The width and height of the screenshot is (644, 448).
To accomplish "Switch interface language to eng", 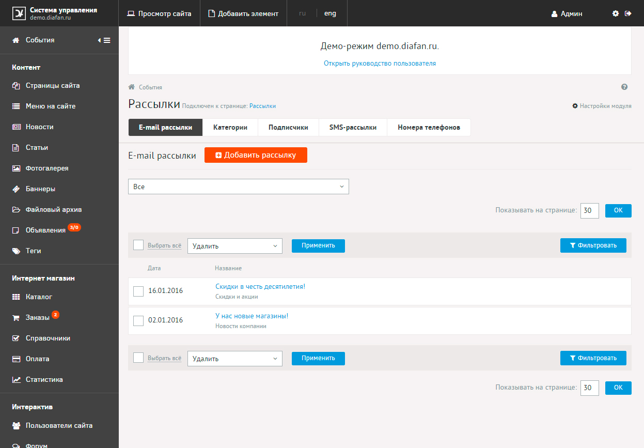I will (x=330, y=13).
